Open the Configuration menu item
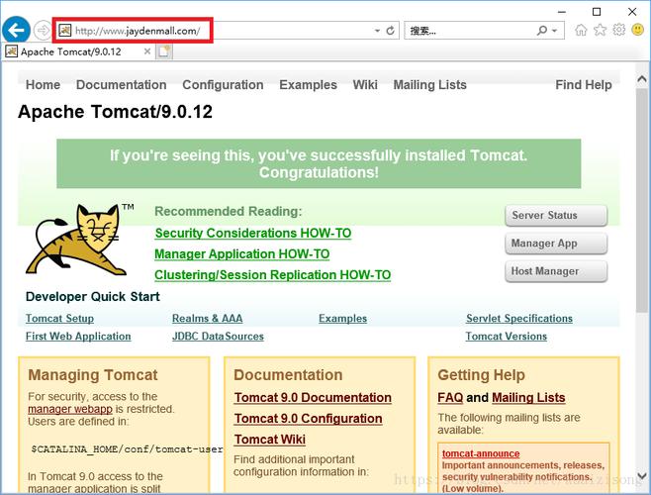This screenshot has width=651, height=495. [223, 85]
